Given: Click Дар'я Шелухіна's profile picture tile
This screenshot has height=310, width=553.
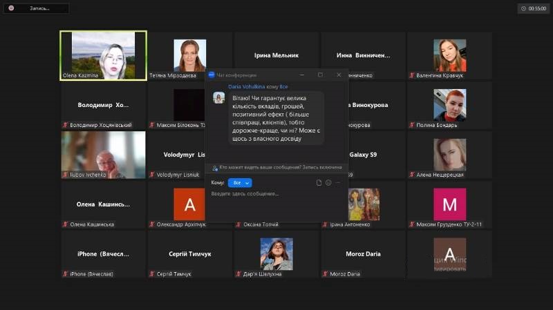Looking at the screenshot, I should 276,253.
